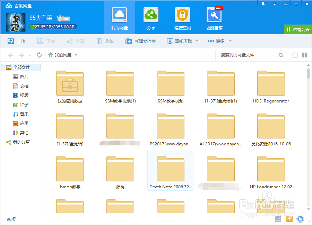Select the 我的应用数据 folder
The width and height of the screenshot is (312, 225).
[70, 87]
